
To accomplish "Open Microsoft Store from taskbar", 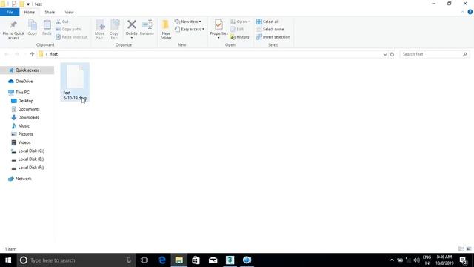I will tap(196, 260).
